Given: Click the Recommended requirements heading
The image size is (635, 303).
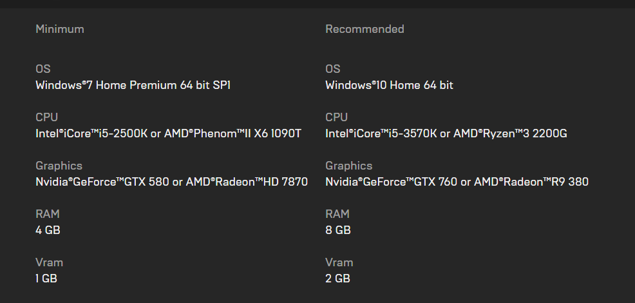Looking at the screenshot, I should (x=365, y=29).
